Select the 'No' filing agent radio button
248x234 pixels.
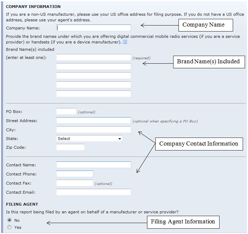(x=10, y=220)
